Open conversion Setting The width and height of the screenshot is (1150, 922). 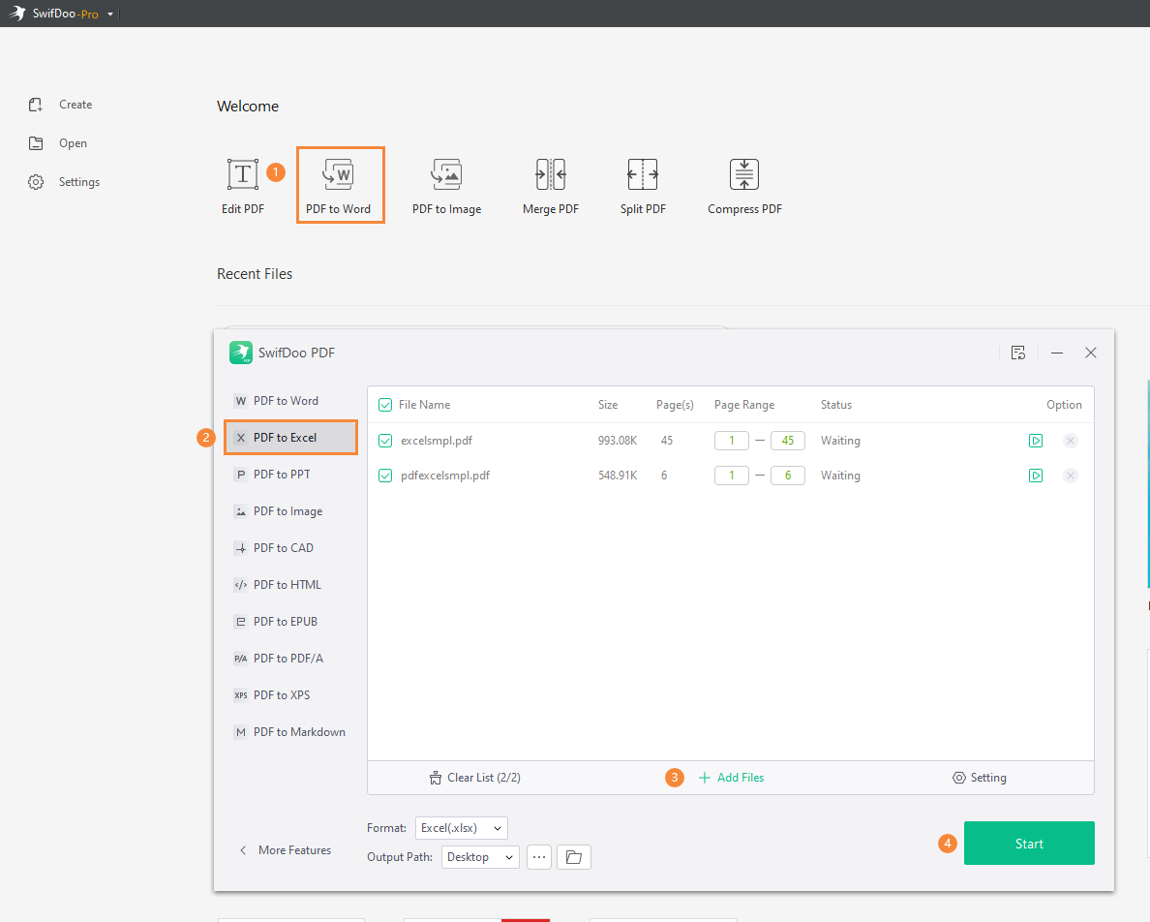tap(979, 778)
